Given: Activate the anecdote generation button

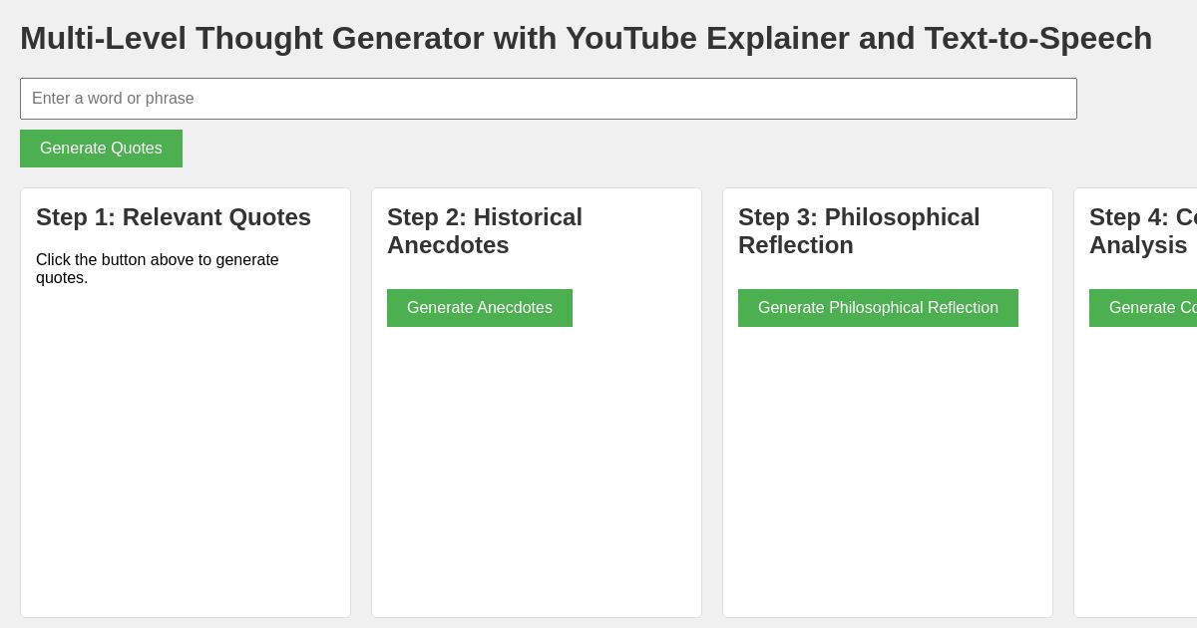Looking at the screenshot, I should point(479,308).
